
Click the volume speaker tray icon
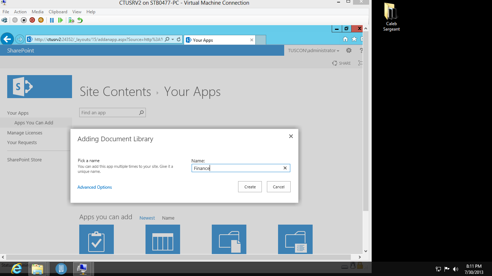point(456,269)
